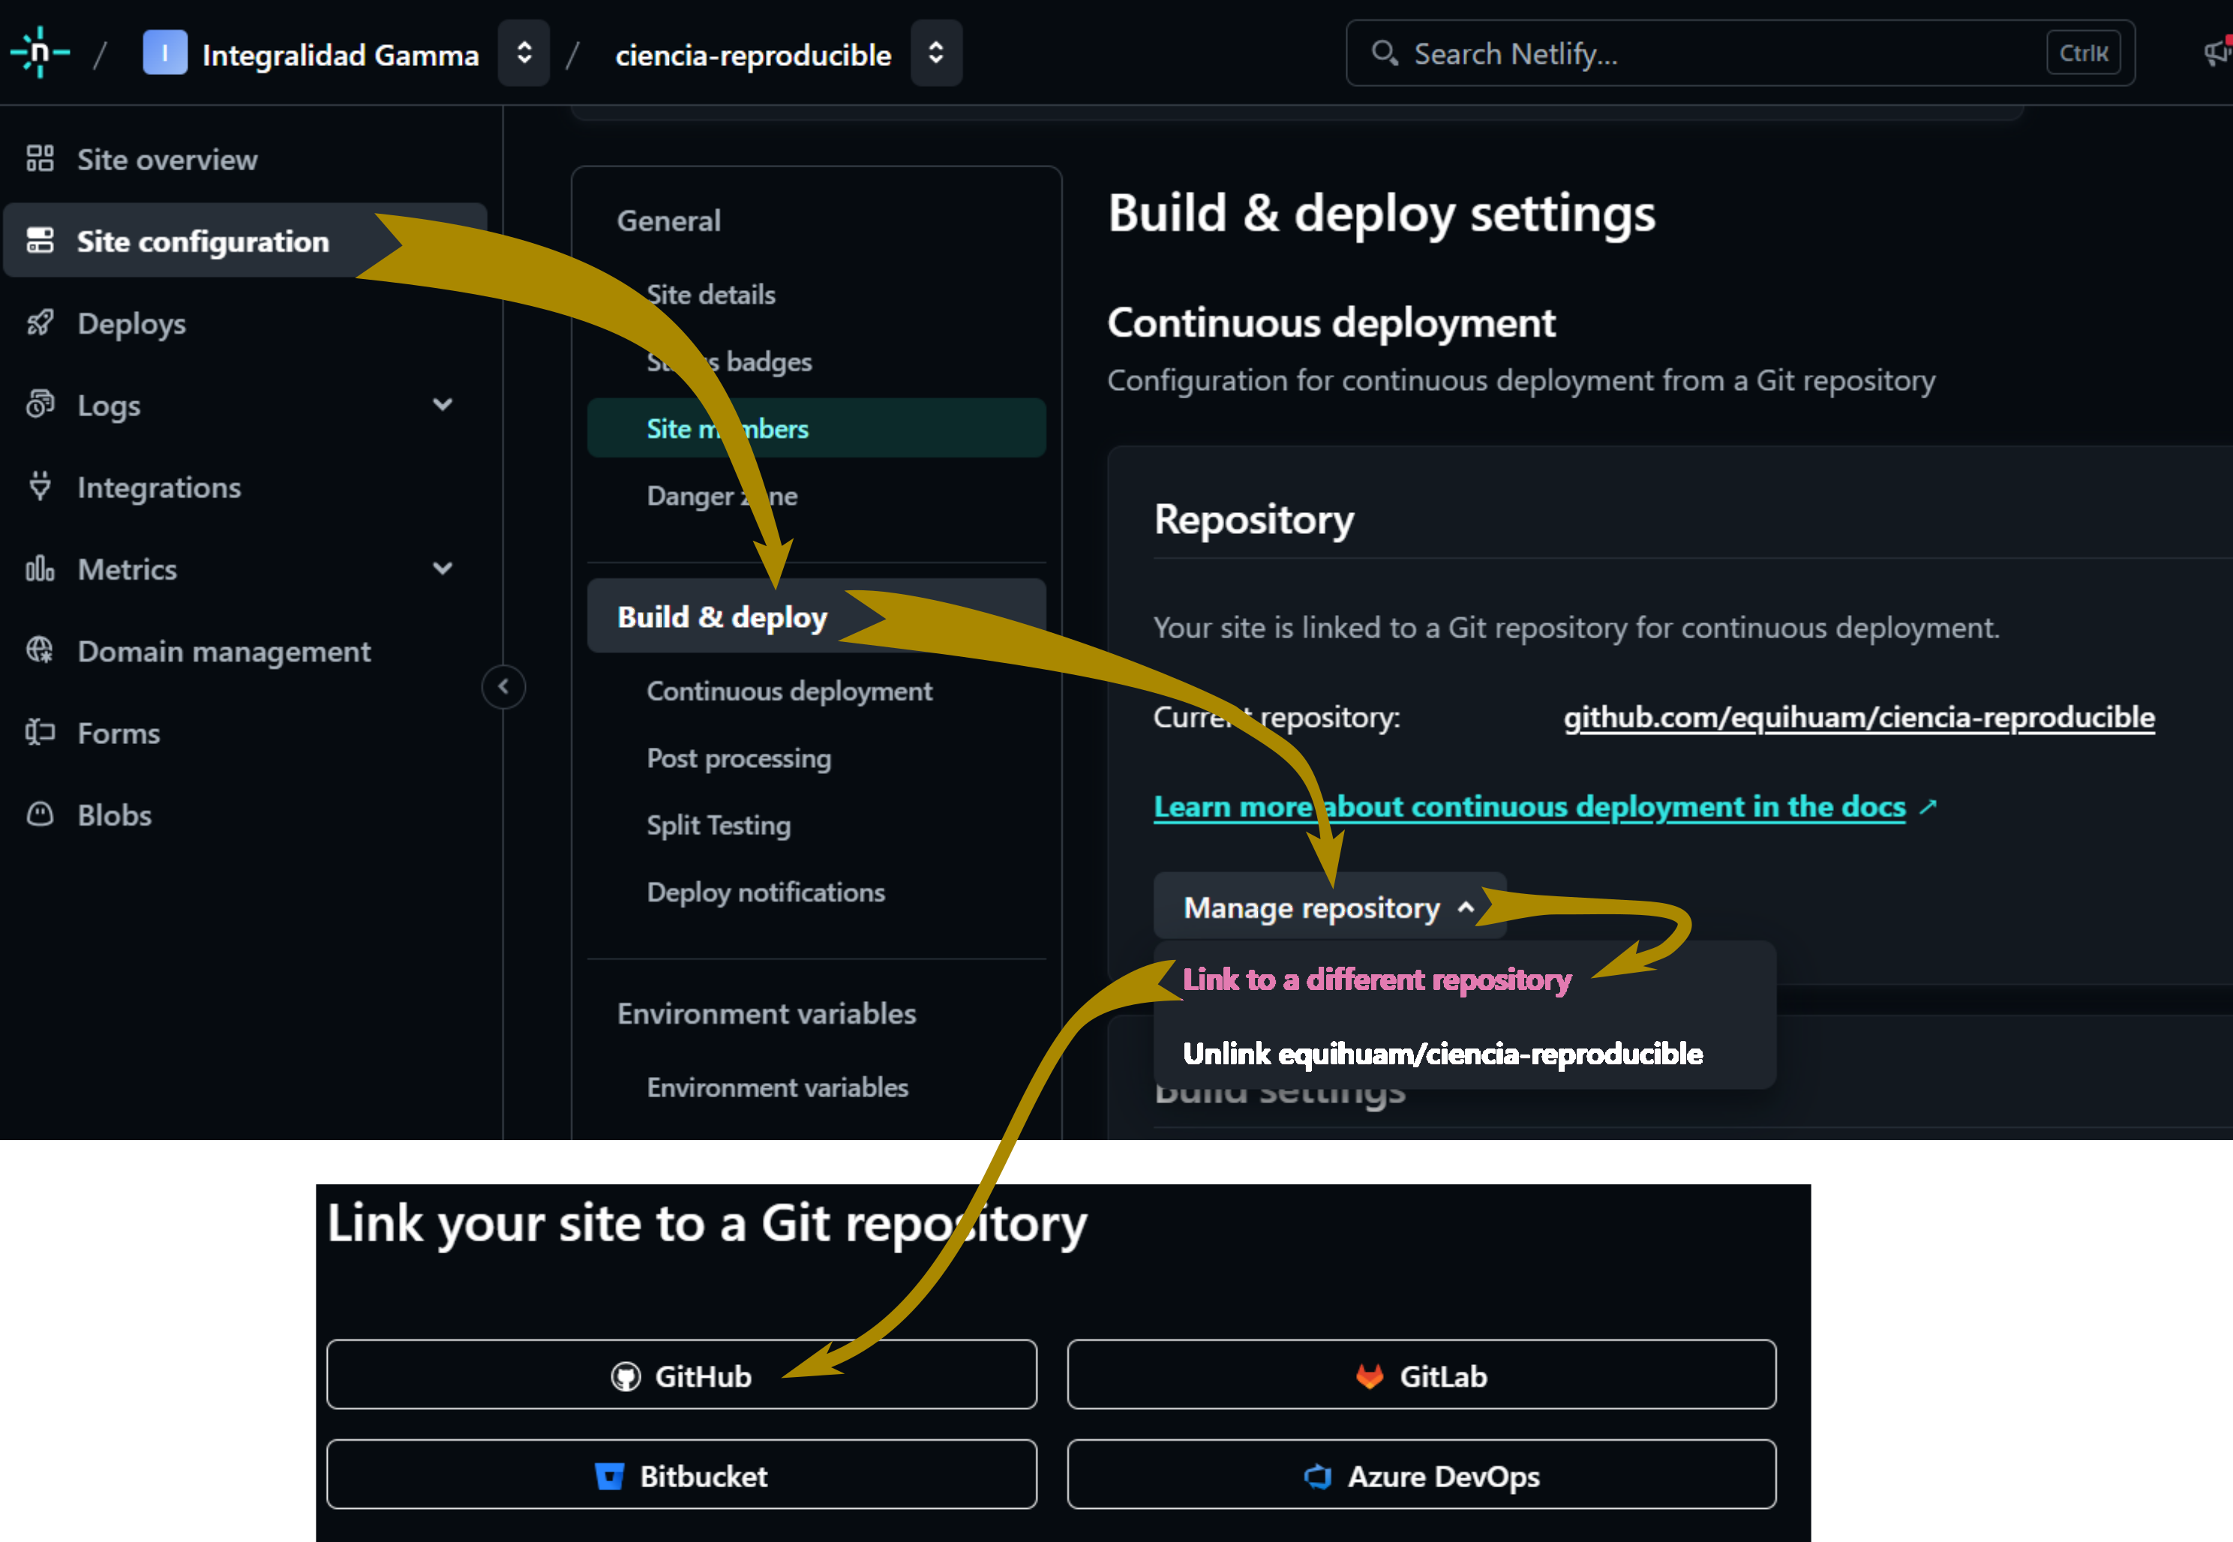Expand the Logs submenu chevron
2233x1542 pixels.
pos(443,405)
